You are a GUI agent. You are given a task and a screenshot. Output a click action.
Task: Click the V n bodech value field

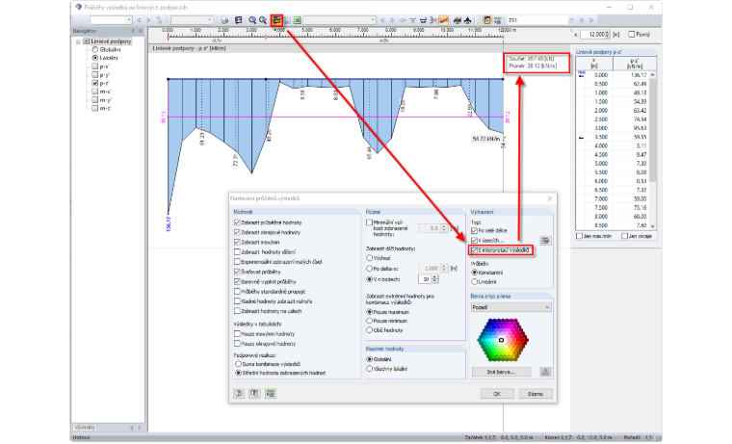[425, 279]
